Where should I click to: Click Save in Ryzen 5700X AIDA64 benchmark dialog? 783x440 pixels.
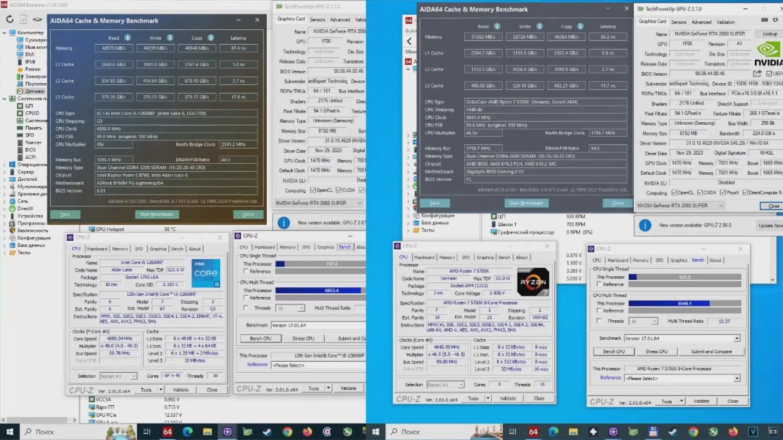point(434,203)
